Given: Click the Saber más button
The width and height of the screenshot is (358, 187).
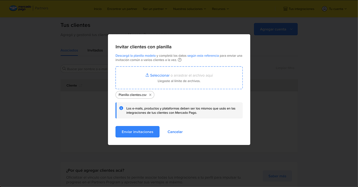Looking at the screenshot, I should pos(277,176).
